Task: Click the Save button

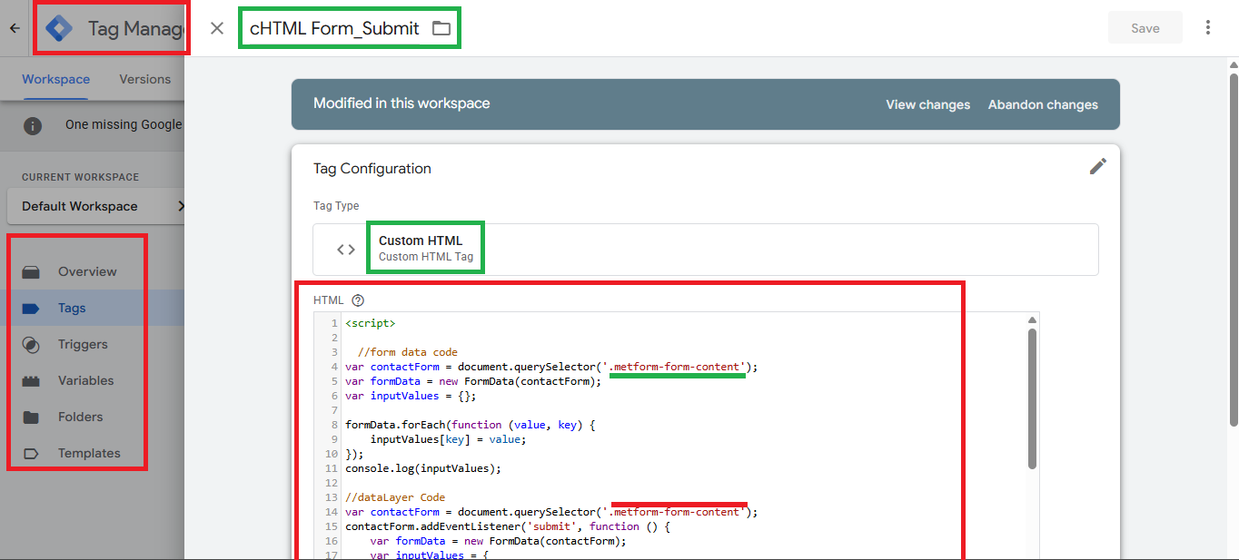Action: pos(1145,28)
